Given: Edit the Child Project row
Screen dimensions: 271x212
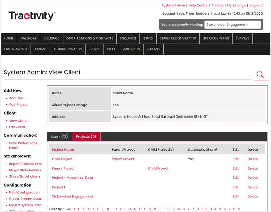Looking at the screenshot, I should click(235, 159).
